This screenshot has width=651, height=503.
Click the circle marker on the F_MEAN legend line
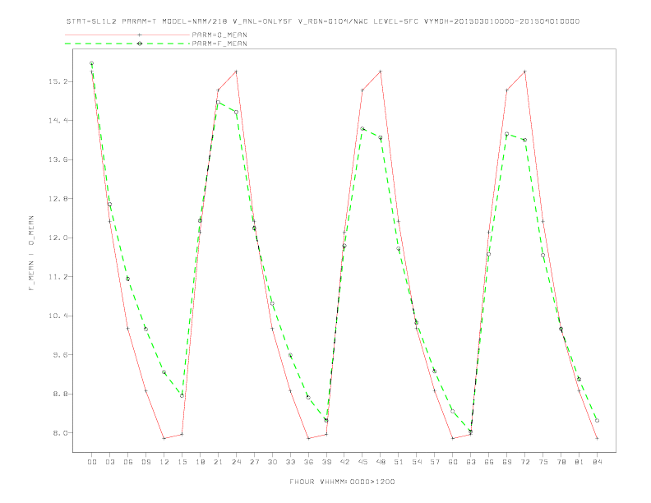pos(140,44)
